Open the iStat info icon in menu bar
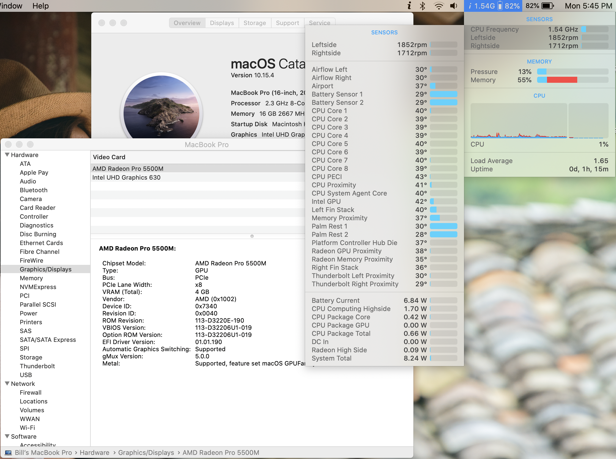This screenshot has width=616, height=459. tap(409, 6)
